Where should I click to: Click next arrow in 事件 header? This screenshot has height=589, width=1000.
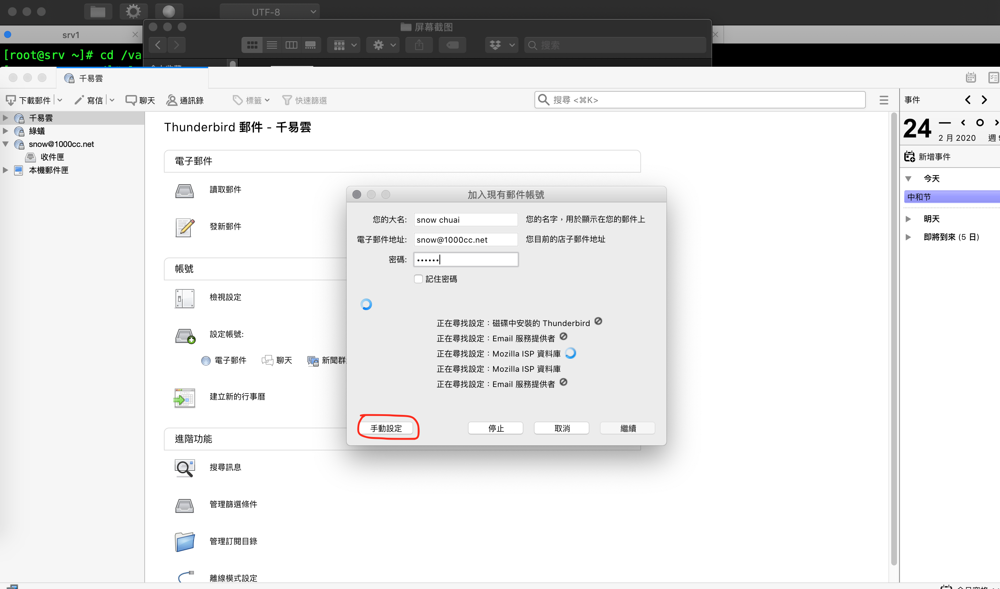(x=984, y=100)
